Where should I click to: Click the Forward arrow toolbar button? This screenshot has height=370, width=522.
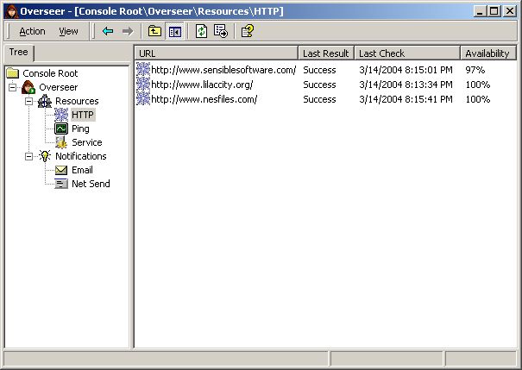(x=128, y=31)
